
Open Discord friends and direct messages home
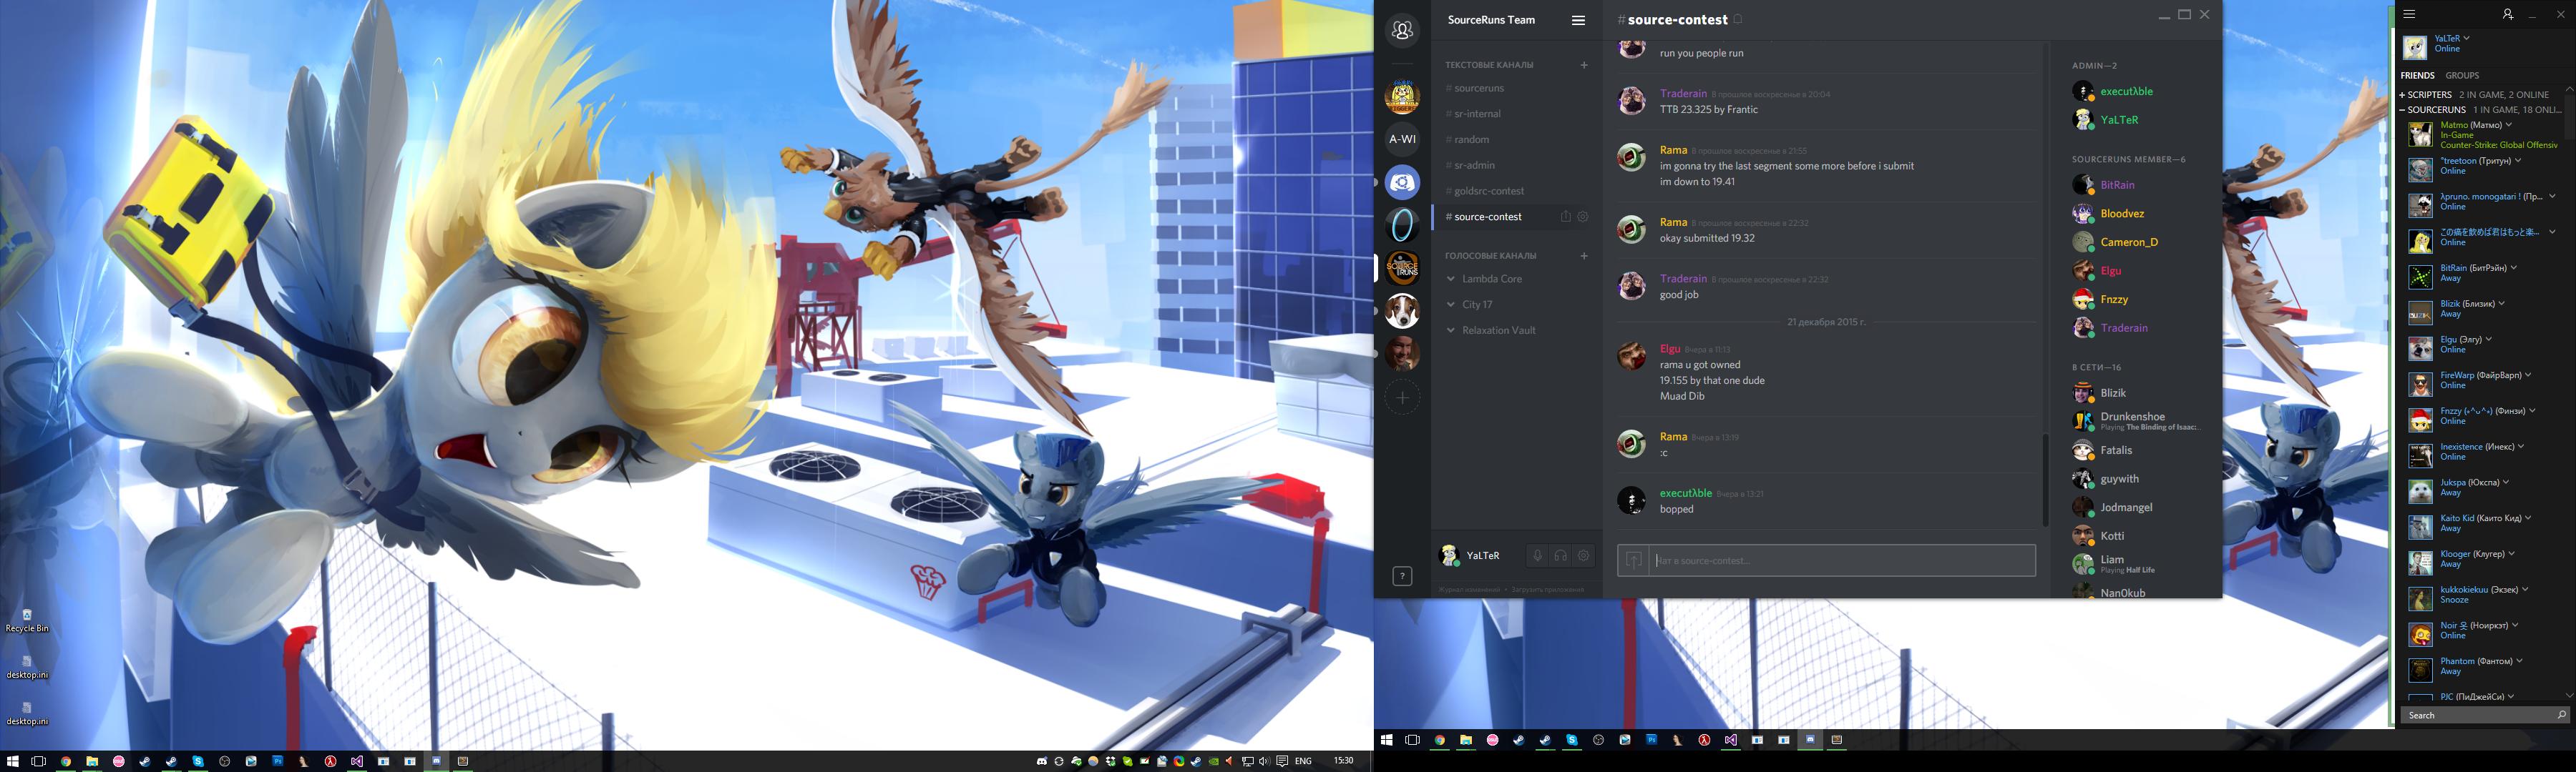(x=1402, y=31)
